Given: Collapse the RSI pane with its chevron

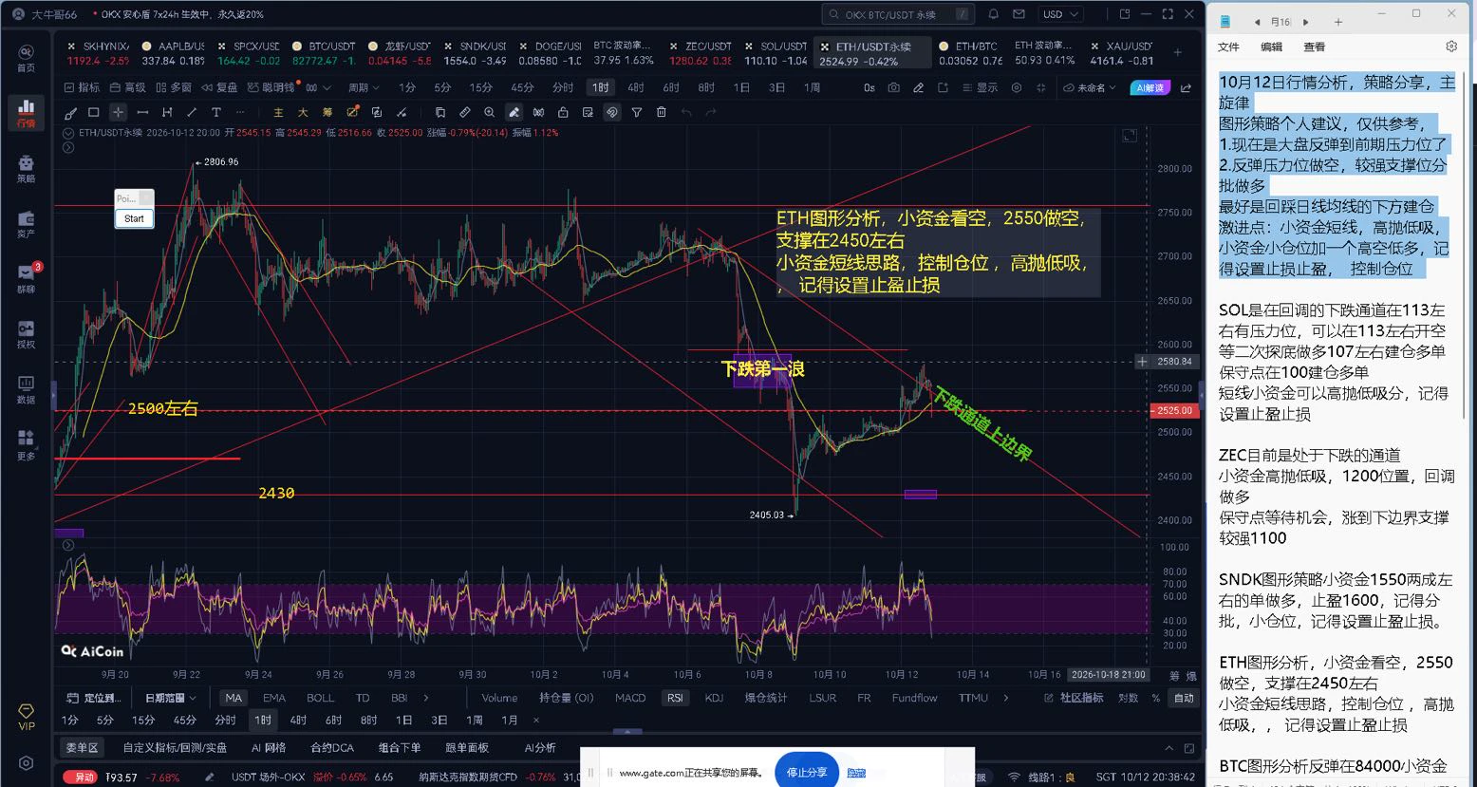Looking at the screenshot, I should tap(68, 546).
